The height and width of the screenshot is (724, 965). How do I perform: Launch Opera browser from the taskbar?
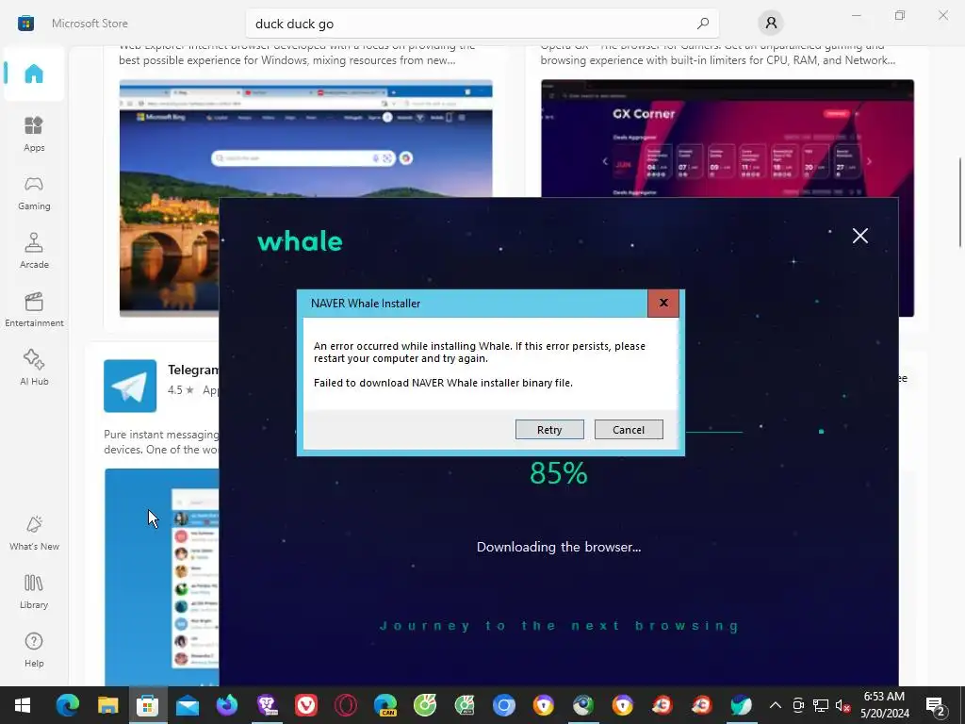click(345, 705)
